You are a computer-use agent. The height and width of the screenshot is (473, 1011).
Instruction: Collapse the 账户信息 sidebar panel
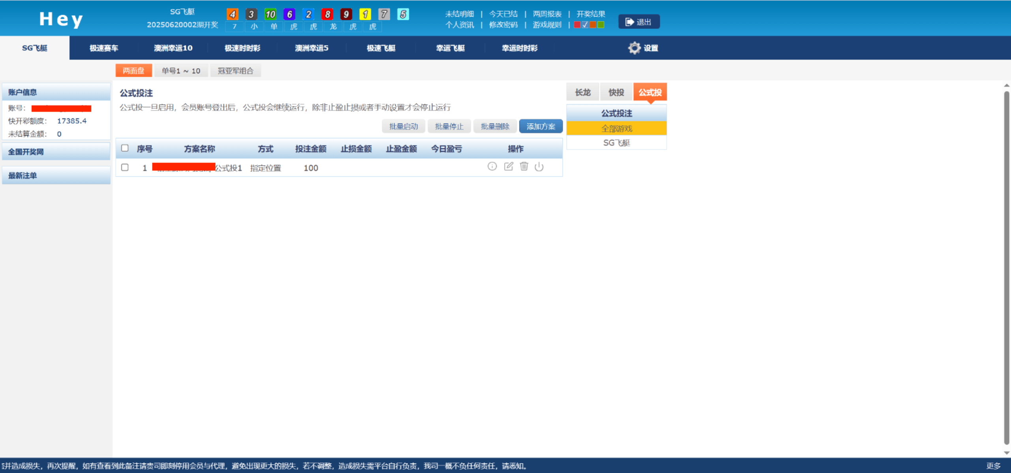coord(56,92)
